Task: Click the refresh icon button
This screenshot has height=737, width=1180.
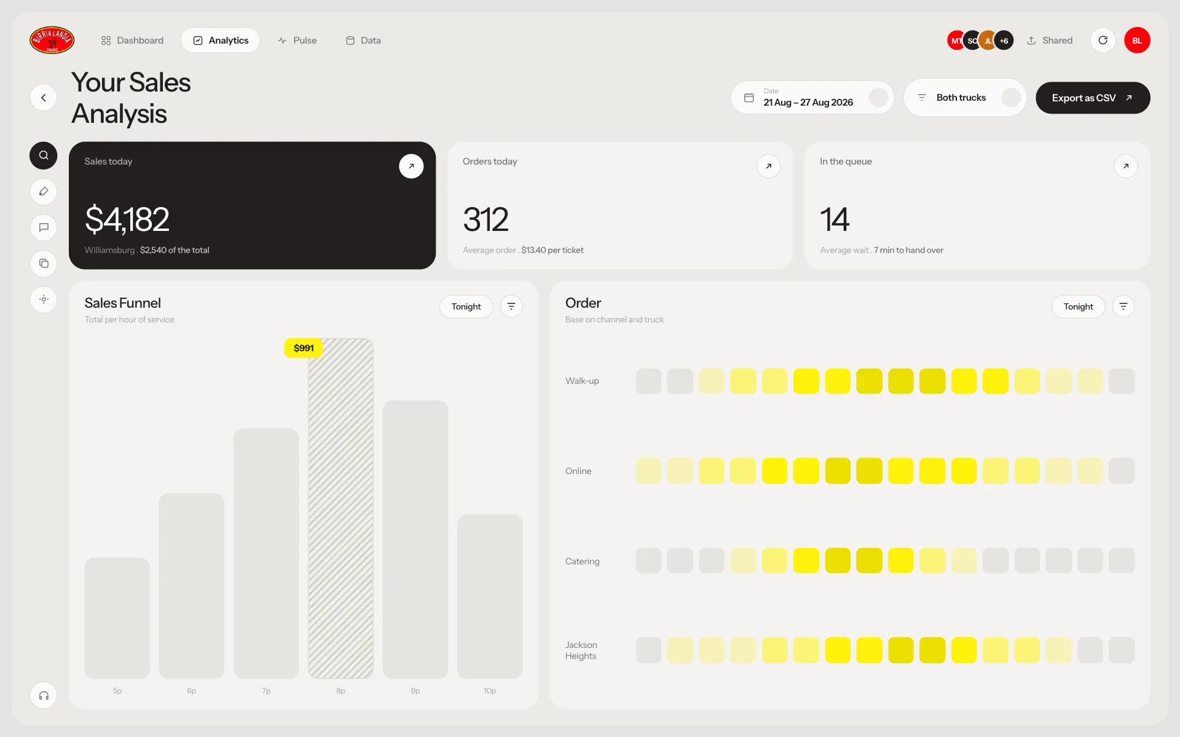Action: 1103,41
